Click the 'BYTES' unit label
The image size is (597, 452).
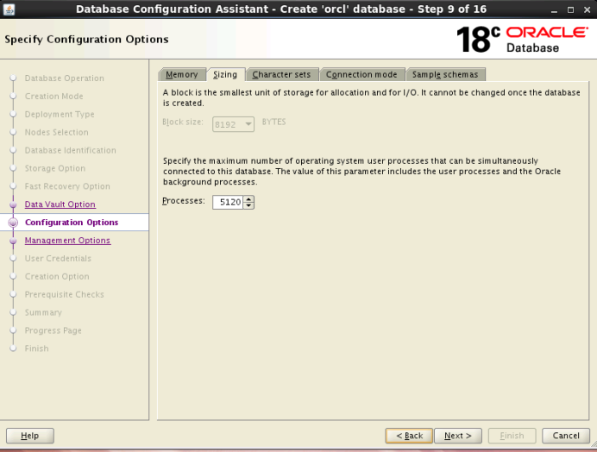[273, 122]
